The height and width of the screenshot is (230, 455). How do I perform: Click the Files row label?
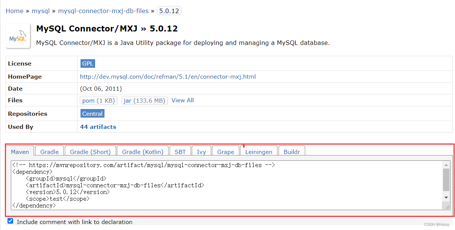tap(15, 100)
